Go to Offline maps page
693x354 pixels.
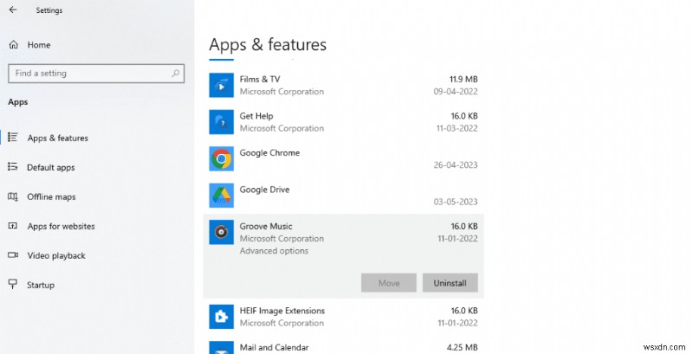point(51,196)
